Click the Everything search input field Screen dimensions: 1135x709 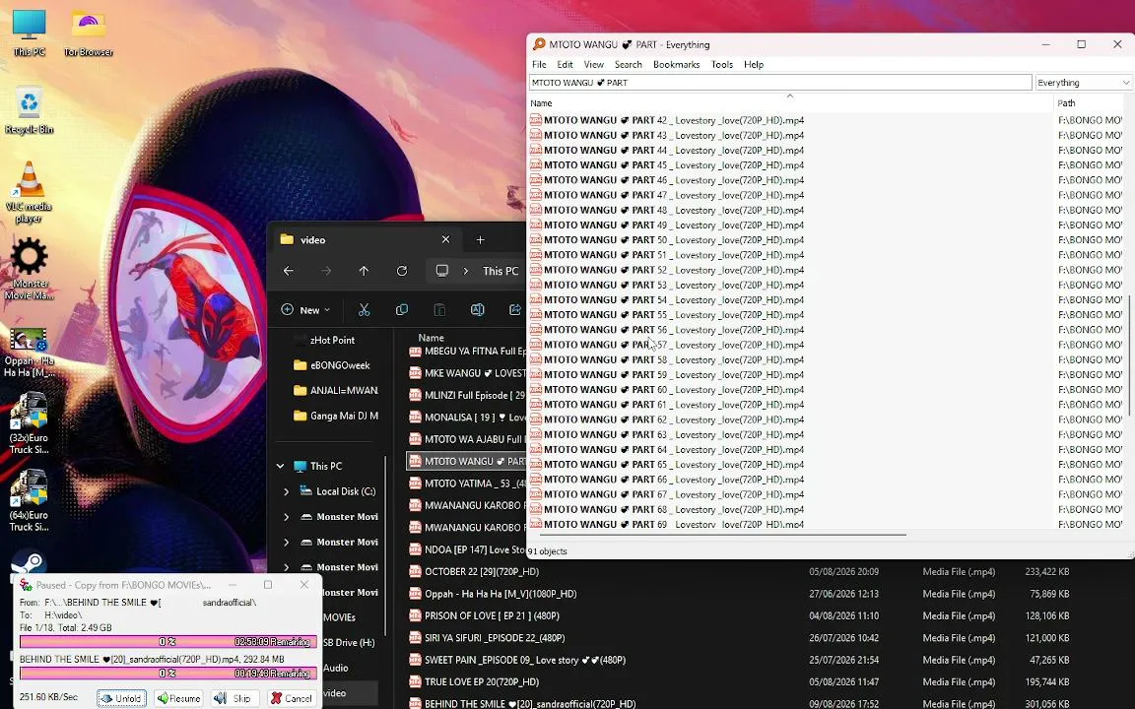[x=780, y=83]
